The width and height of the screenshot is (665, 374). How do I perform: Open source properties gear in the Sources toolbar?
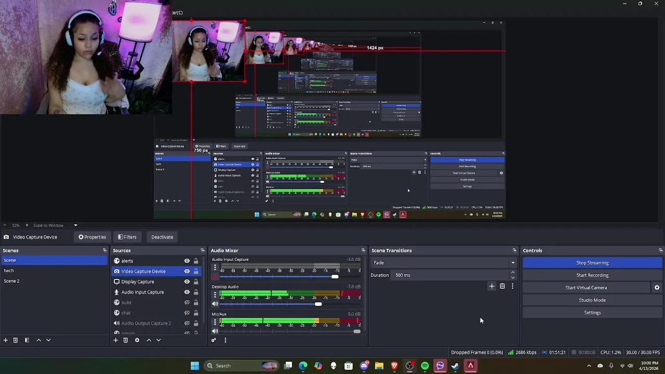137,340
